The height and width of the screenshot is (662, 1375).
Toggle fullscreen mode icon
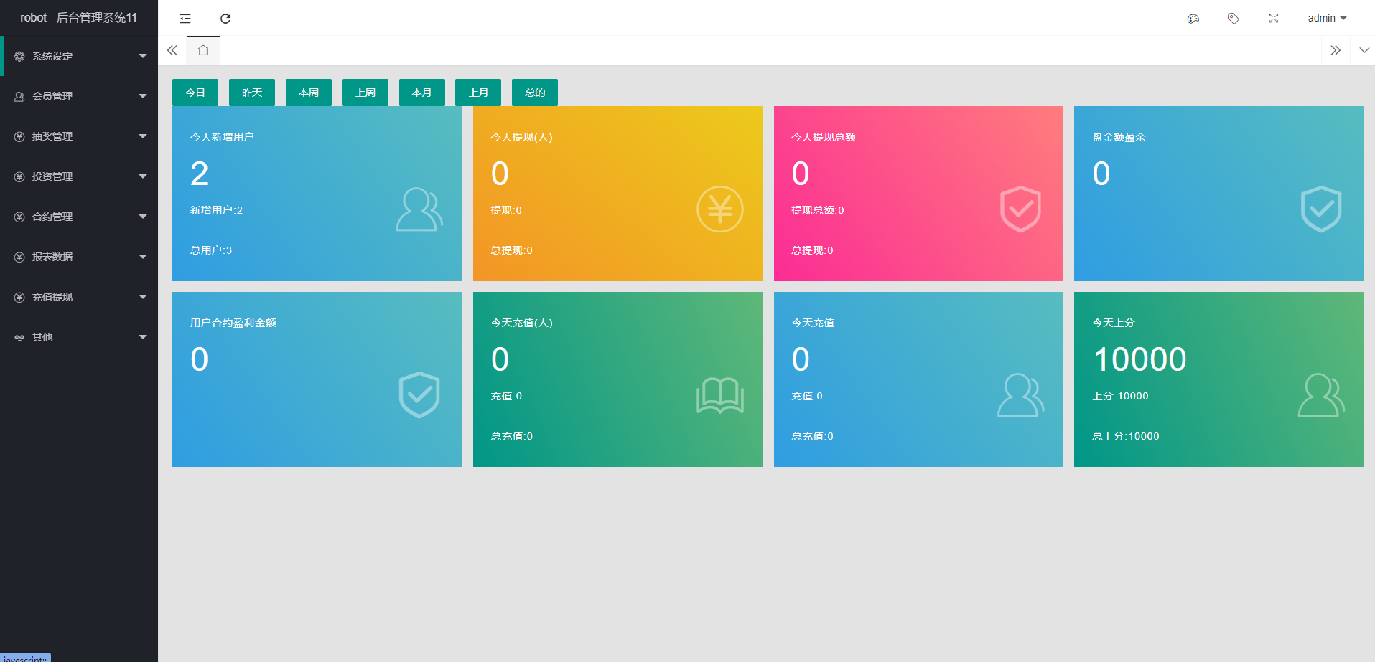coord(1273,19)
